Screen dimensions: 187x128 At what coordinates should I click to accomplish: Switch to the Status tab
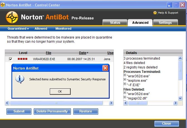[x=115, y=22]
